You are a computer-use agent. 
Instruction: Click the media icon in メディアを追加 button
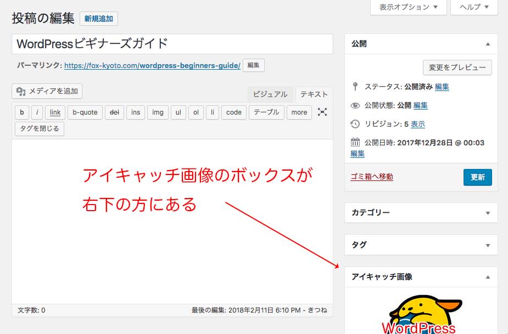point(21,92)
